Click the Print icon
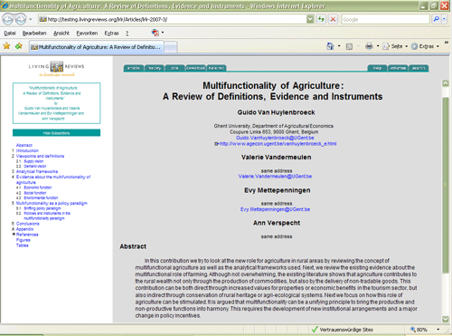The image size is (452, 336). 369,46
